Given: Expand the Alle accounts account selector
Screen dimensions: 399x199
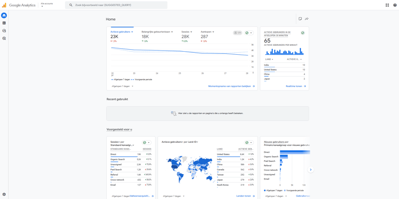Looking at the screenshot, I should tap(46, 5).
